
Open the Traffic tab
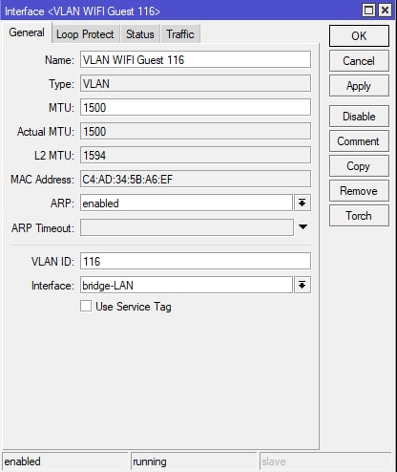tap(180, 33)
